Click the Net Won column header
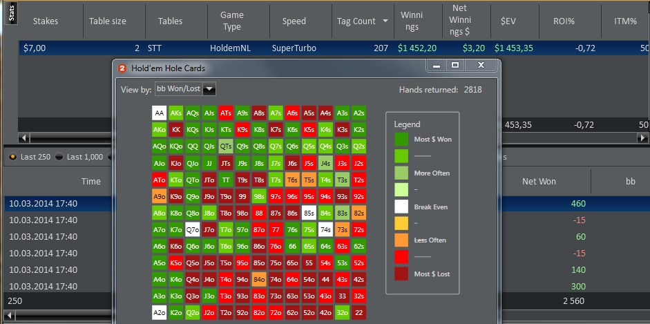Image resolution: width=650 pixels, height=324 pixels. [539, 181]
